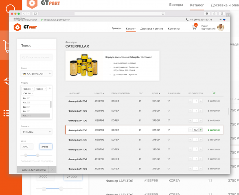This screenshot has height=195, width=239.
Task: Click the left price slider handle
Action: pyautogui.click(x=26, y=155)
